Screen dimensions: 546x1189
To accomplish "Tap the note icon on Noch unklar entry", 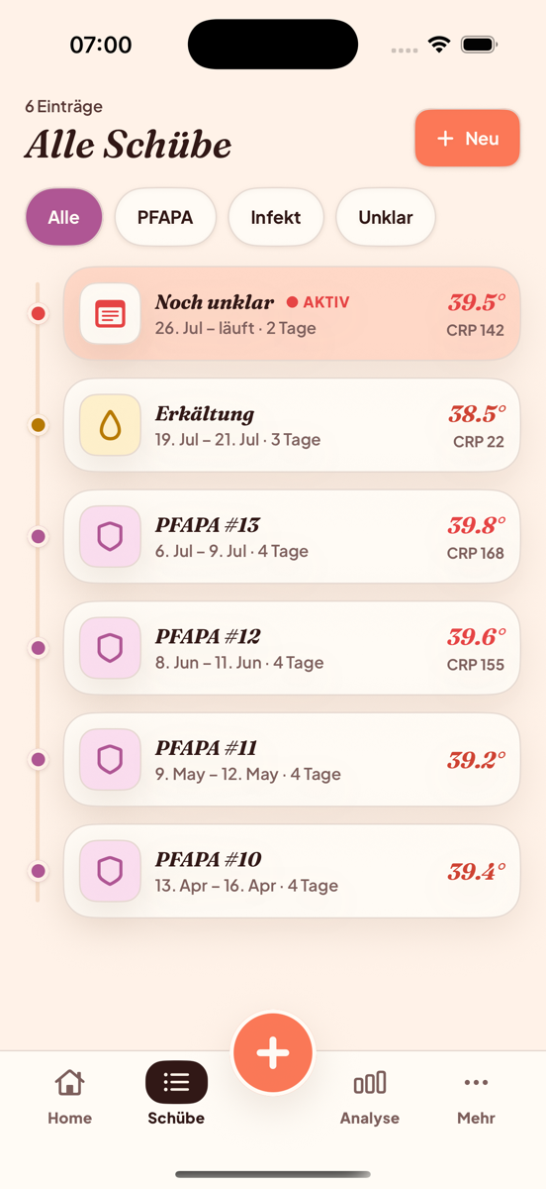I will 110,313.
